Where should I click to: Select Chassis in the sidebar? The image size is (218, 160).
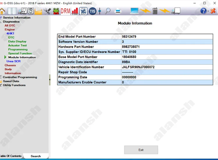coord(10,65)
